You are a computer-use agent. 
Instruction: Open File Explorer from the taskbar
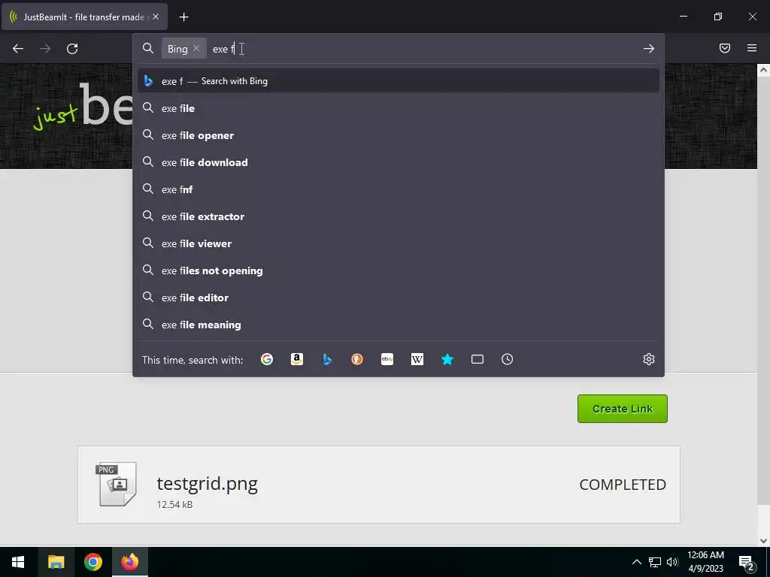[56, 562]
